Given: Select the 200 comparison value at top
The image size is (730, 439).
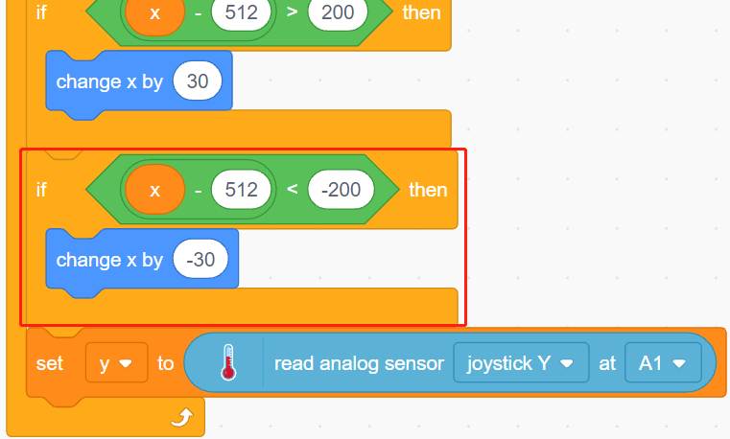Looking at the screenshot, I should pos(338,12).
